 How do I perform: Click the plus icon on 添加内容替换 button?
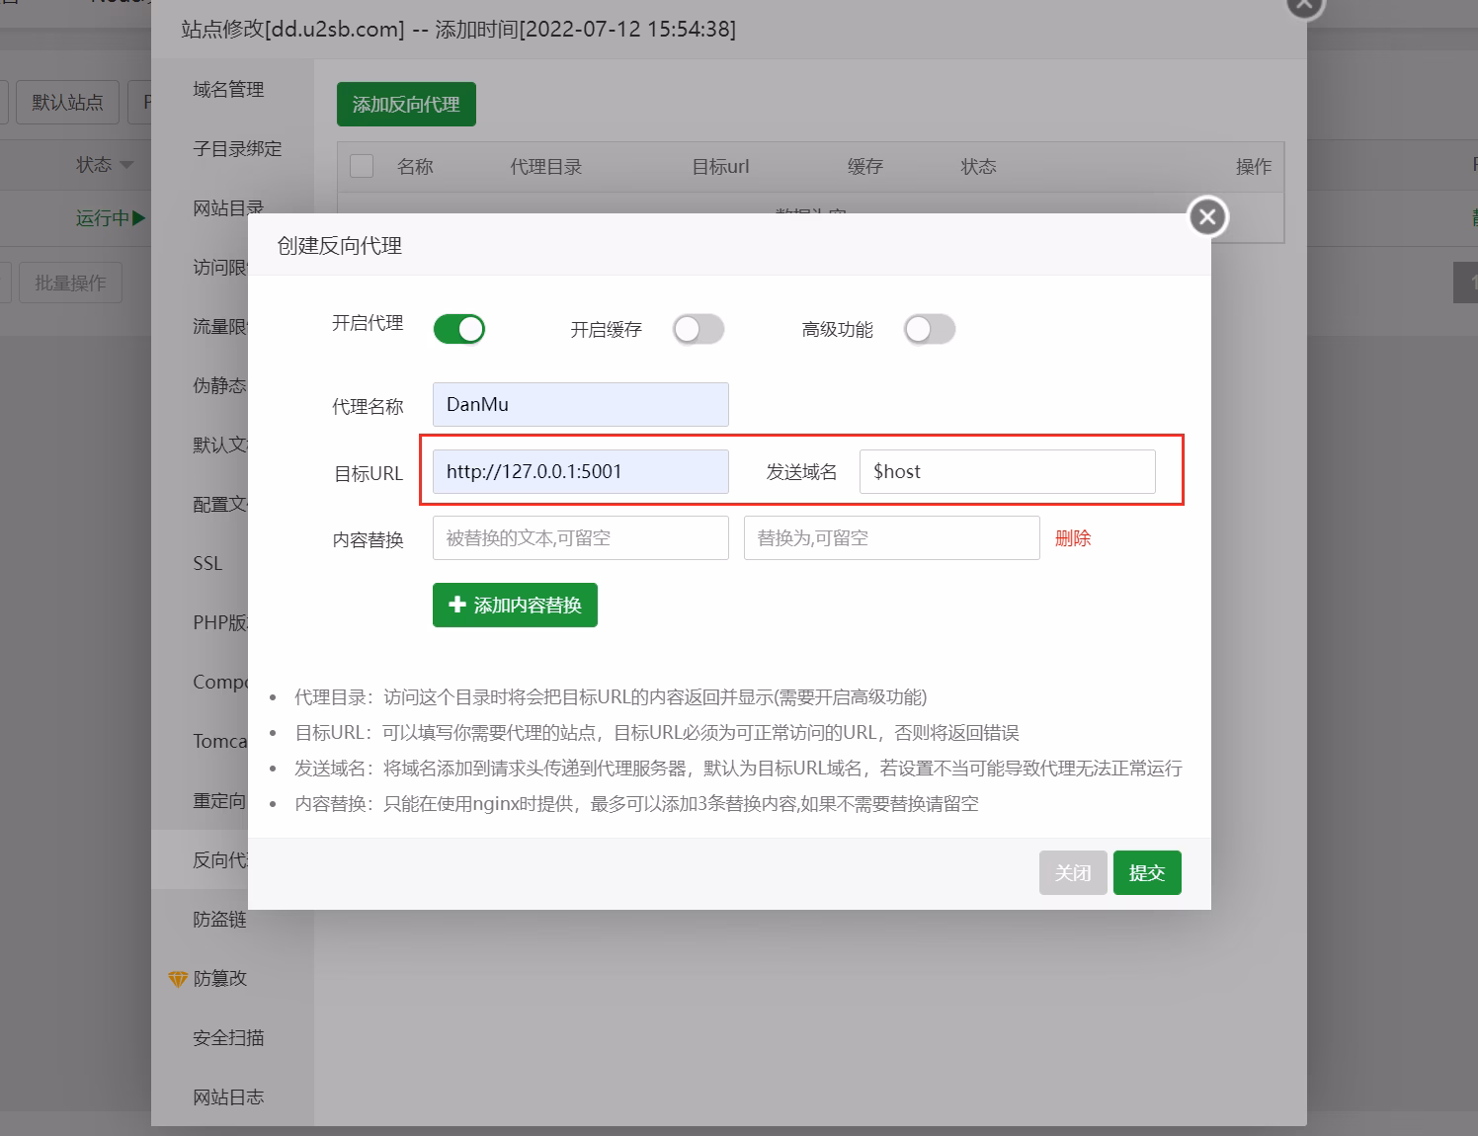[x=456, y=605]
